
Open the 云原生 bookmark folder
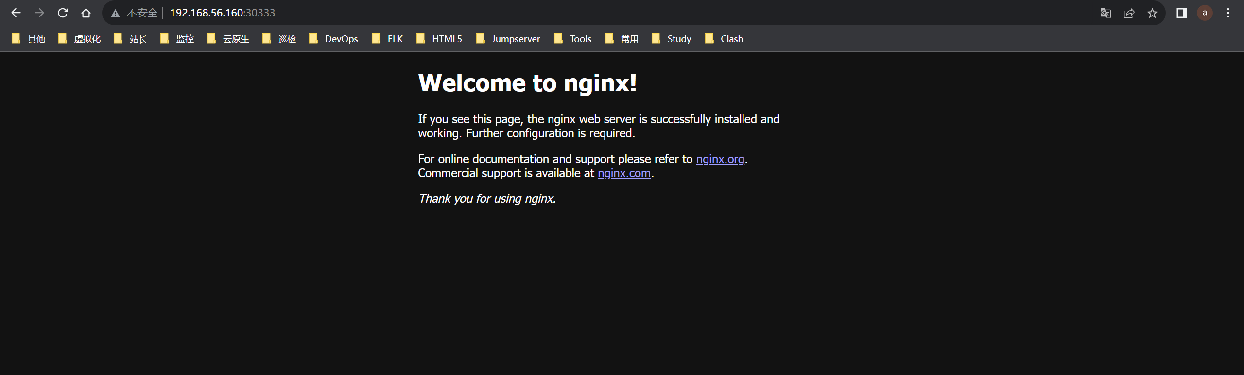pos(228,39)
